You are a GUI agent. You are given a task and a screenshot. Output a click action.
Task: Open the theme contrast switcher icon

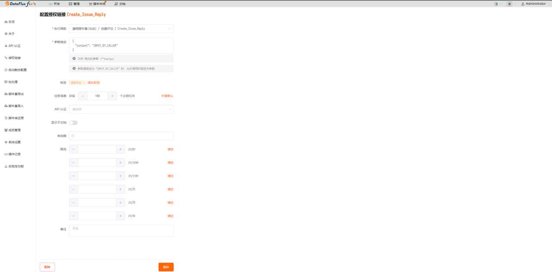coord(496,4)
